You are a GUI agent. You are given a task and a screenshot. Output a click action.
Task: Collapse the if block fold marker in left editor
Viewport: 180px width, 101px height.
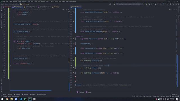pos(9,12)
